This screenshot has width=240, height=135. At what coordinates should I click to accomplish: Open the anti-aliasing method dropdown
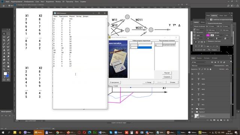215,50
